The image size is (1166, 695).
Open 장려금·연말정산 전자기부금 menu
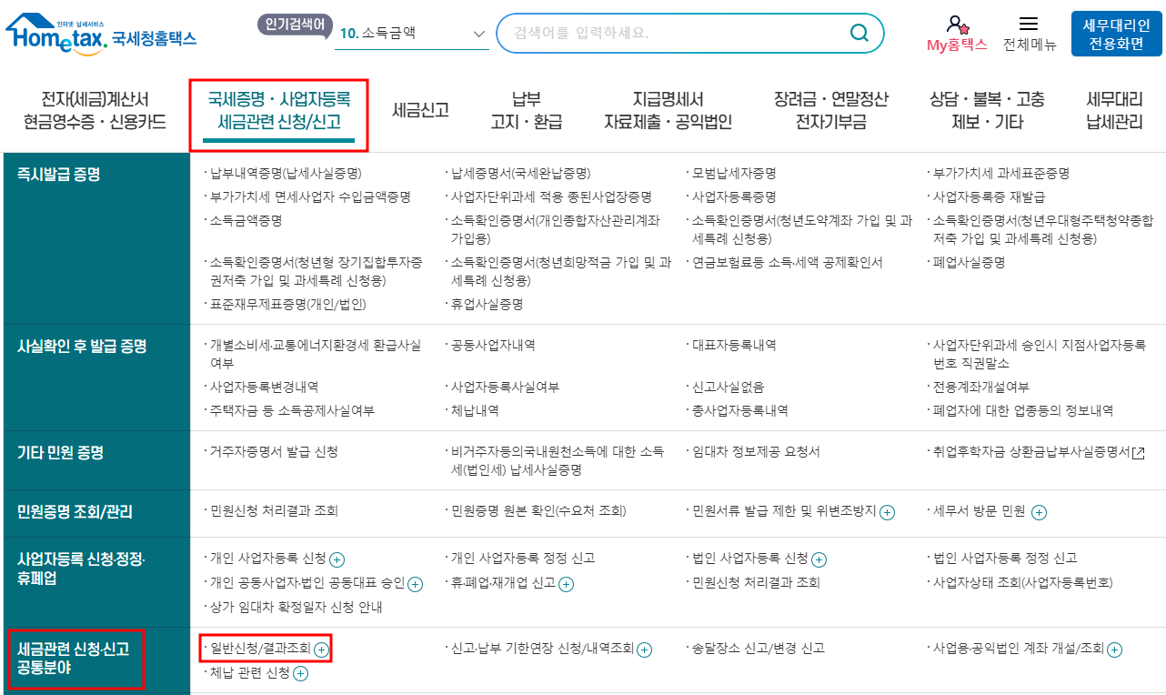pos(830,111)
